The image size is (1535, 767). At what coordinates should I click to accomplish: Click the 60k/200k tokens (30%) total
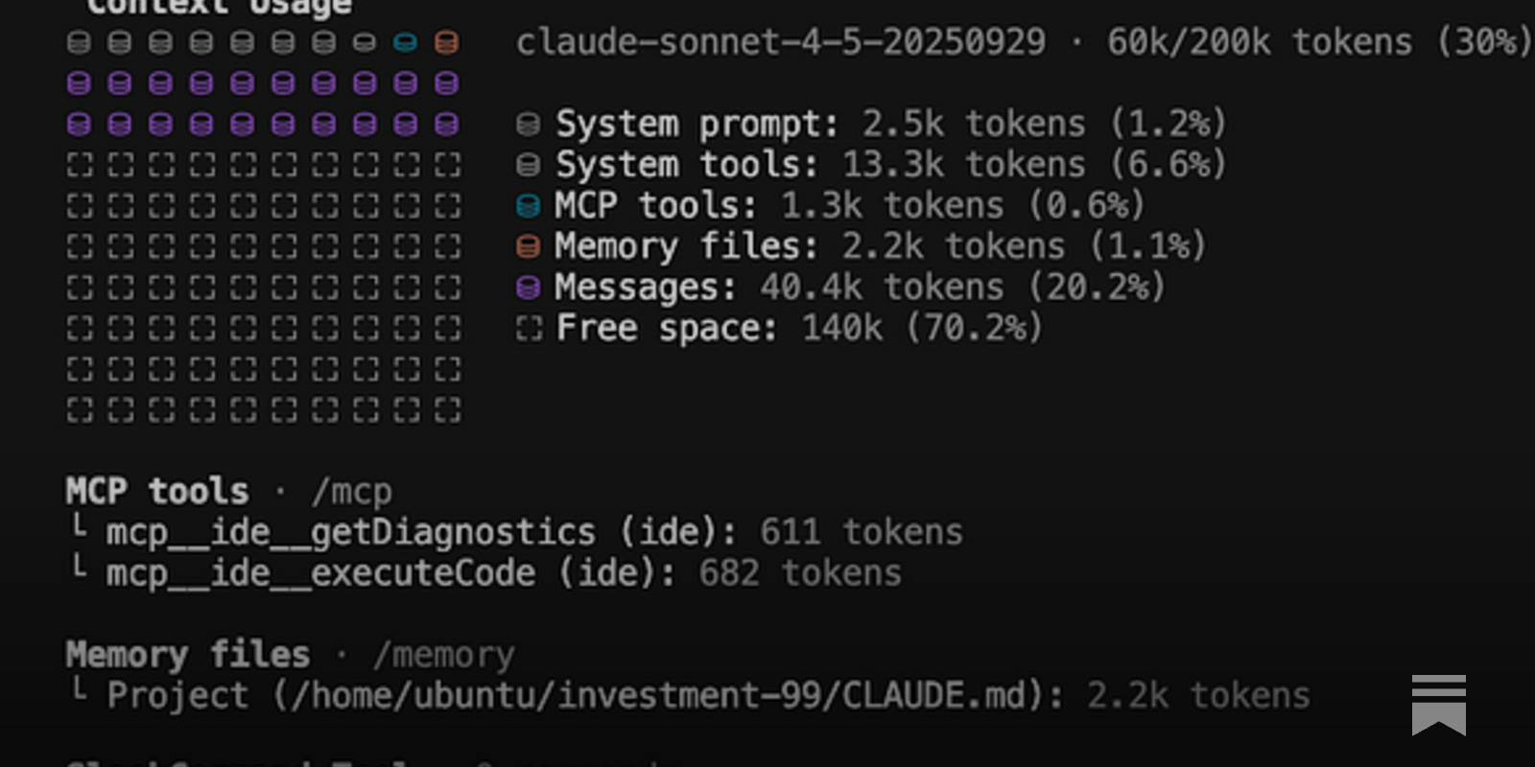tap(1320, 42)
